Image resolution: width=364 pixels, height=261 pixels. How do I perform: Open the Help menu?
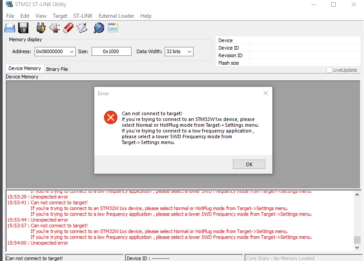(146, 16)
